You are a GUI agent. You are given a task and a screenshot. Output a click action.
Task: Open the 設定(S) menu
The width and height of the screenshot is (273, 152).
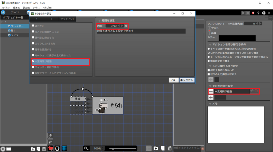click(x=26, y=8)
